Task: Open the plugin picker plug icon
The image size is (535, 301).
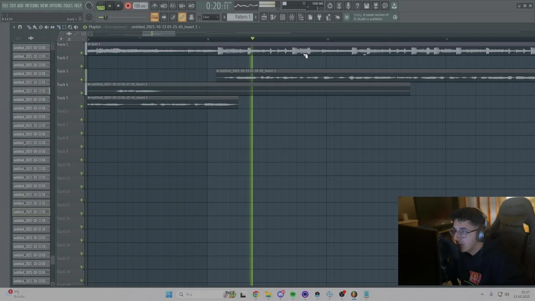Action: 319,17
